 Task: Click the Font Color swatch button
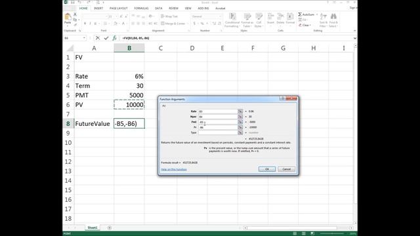pyautogui.click(x=123, y=24)
